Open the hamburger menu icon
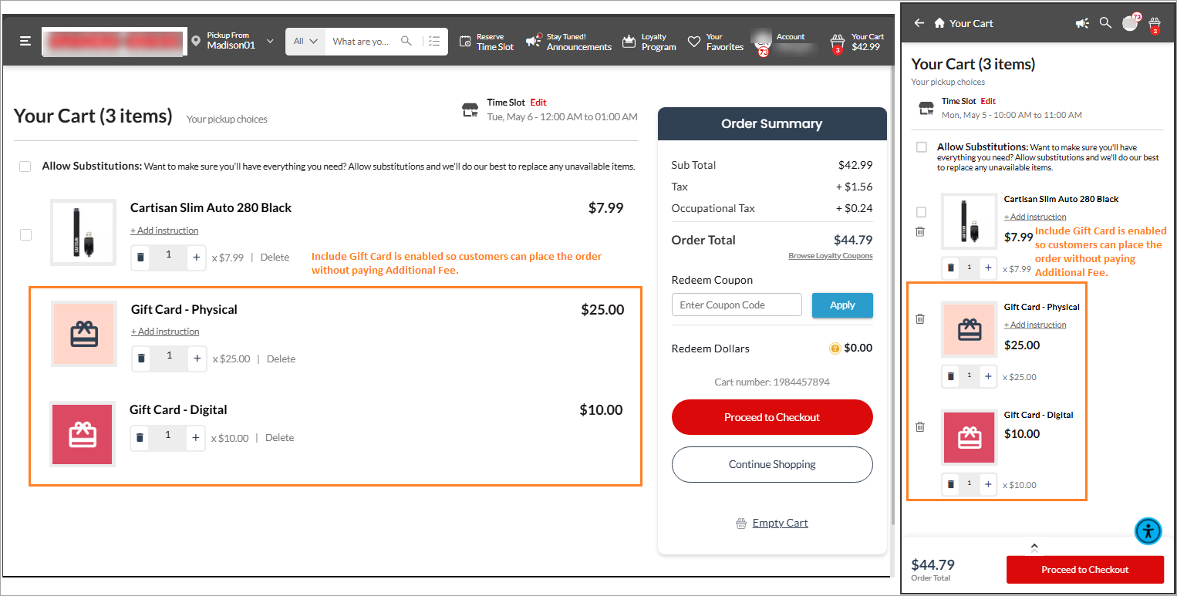This screenshot has height=596, width=1177. pyautogui.click(x=25, y=41)
